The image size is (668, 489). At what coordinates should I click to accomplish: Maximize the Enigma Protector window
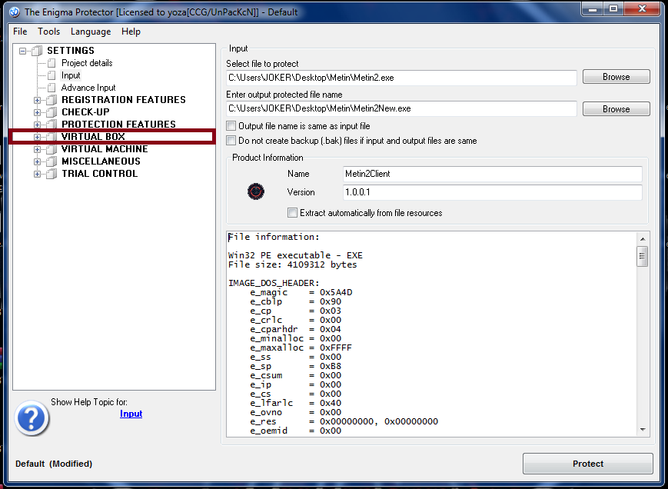pyautogui.click(x=613, y=8)
